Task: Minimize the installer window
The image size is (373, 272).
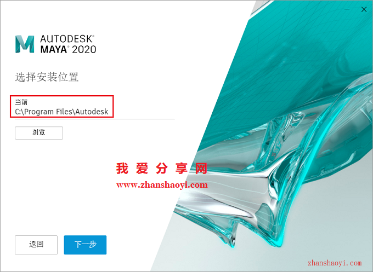Action: (x=347, y=9)
